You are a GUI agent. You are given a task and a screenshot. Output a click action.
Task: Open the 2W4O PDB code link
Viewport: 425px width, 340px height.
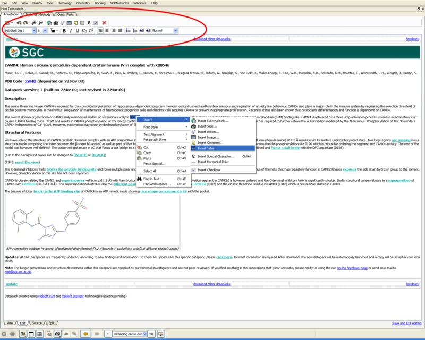(30, 81)
